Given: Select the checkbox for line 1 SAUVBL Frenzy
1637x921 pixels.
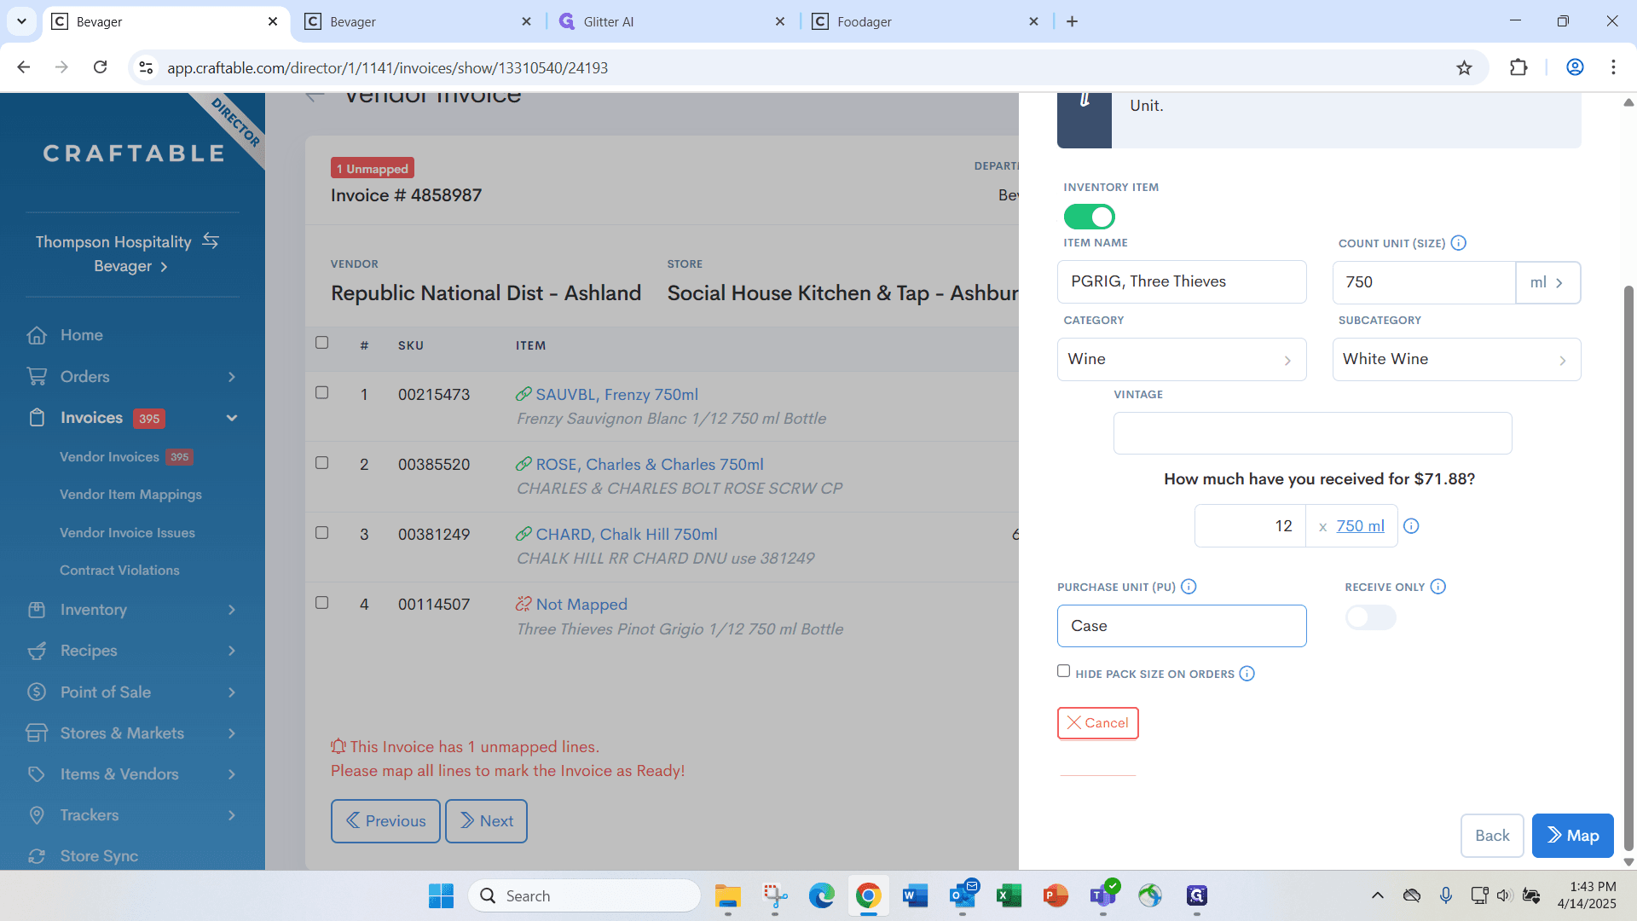Looking at the screenshot, I should click(x=321, y=393).
